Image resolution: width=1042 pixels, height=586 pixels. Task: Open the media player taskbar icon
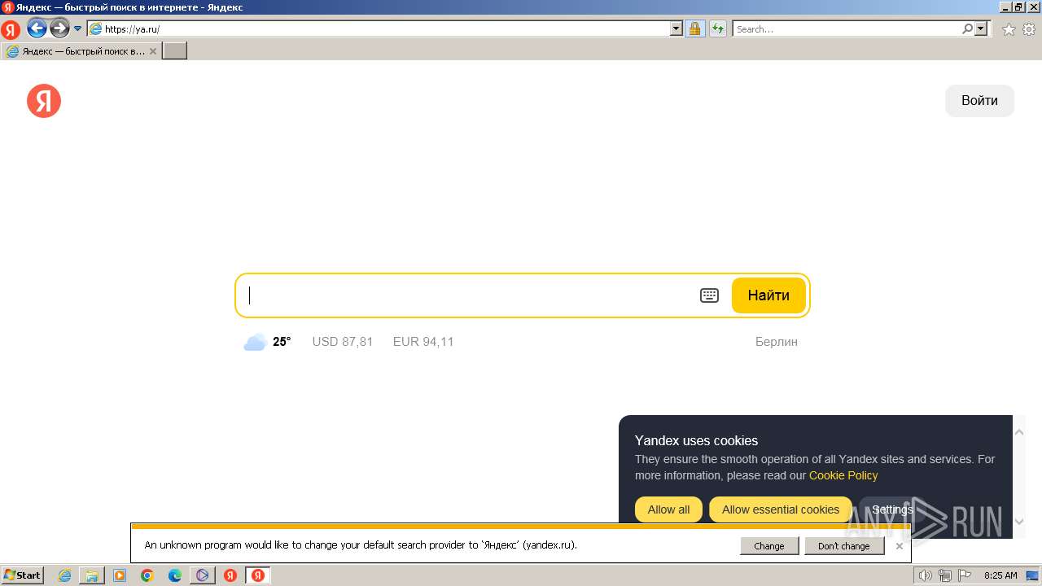[120, 575]
